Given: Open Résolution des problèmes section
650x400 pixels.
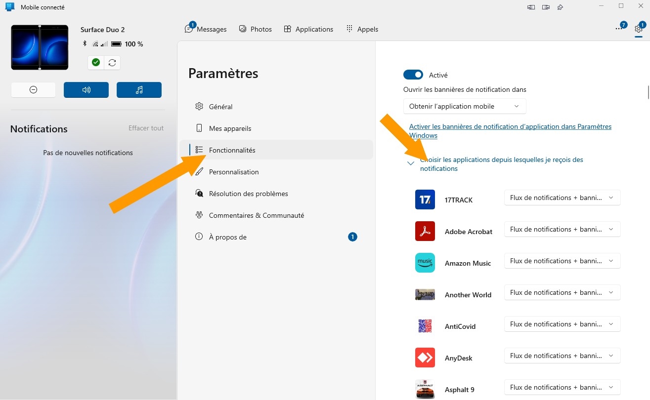Looking at the screenshot, I should (x=276, y=194).
